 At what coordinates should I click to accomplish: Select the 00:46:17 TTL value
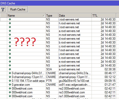tap(110, 73)
